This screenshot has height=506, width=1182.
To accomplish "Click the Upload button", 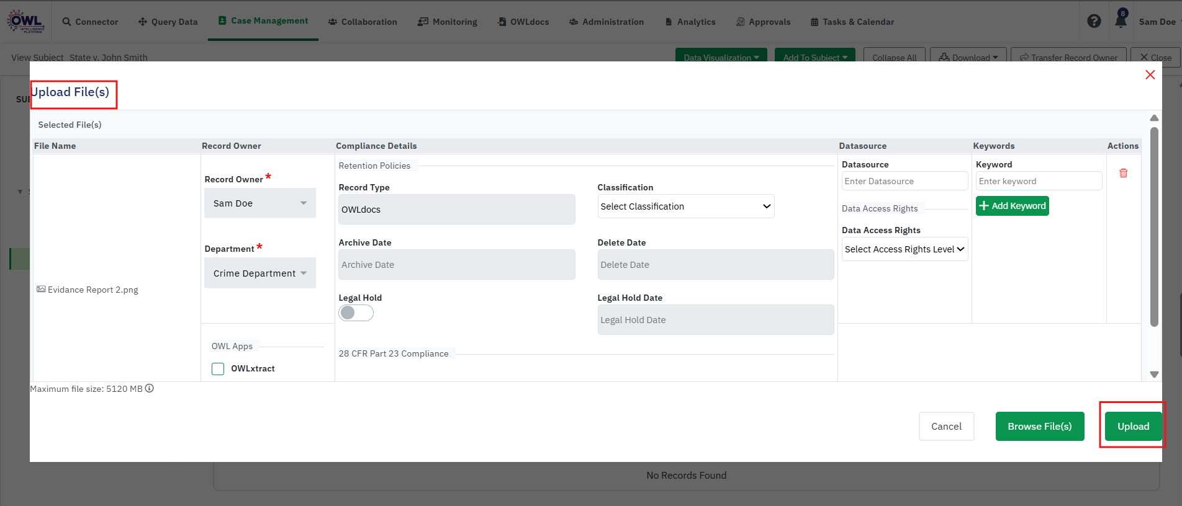I will 1133,426.
